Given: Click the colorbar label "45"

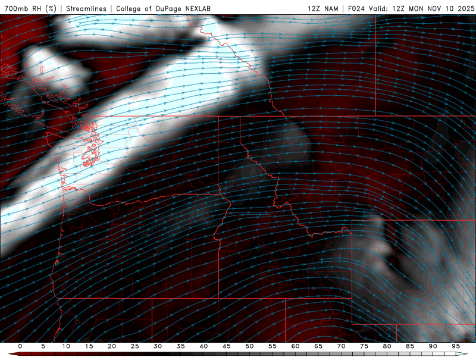Looking at the screenshot, I should [227, 346].
